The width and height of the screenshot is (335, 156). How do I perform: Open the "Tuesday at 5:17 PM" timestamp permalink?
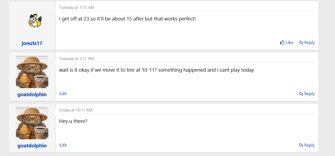click(76, 59)
